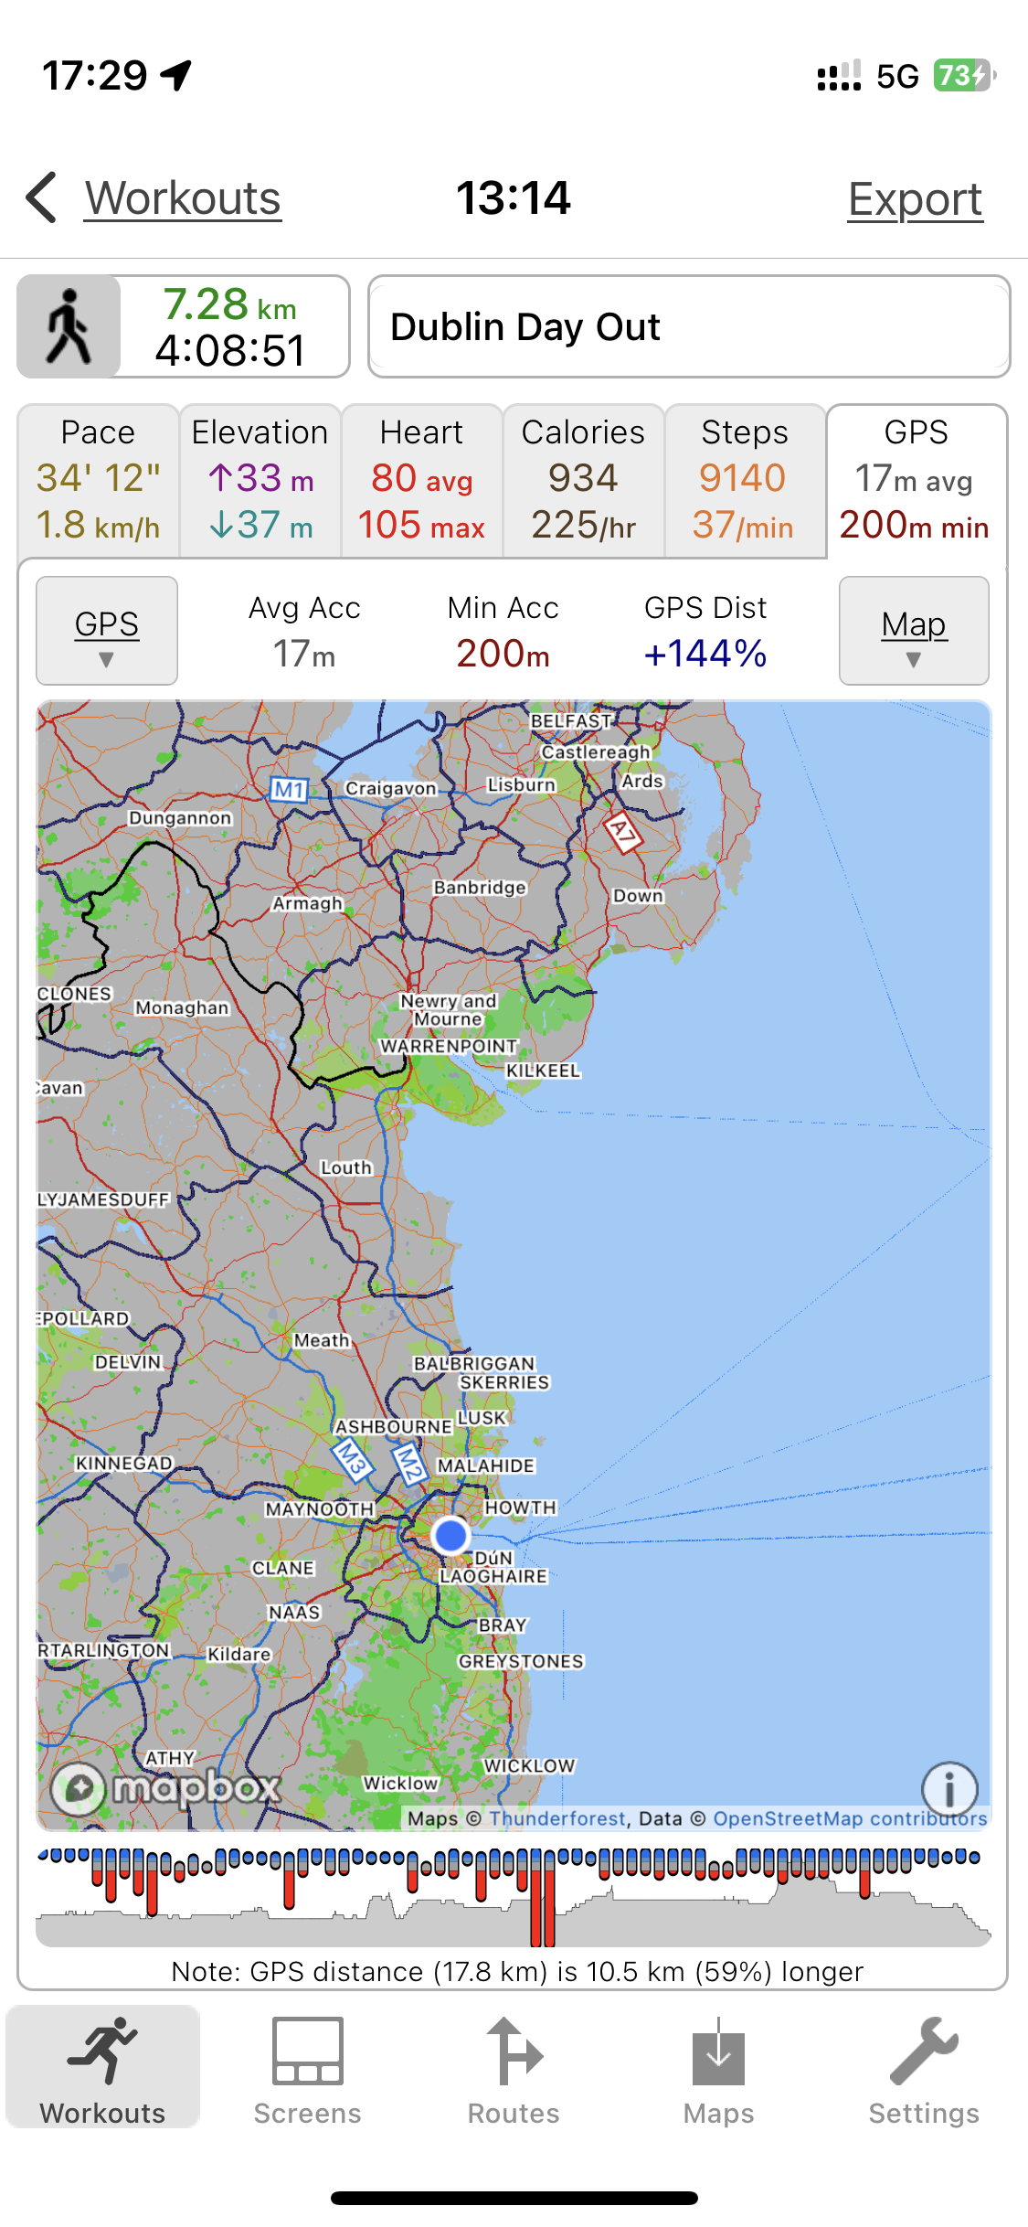Switch to the Calories tab
This screenshot has width=1028, height=2227.
pyautogui.click(x=583, y=480)
